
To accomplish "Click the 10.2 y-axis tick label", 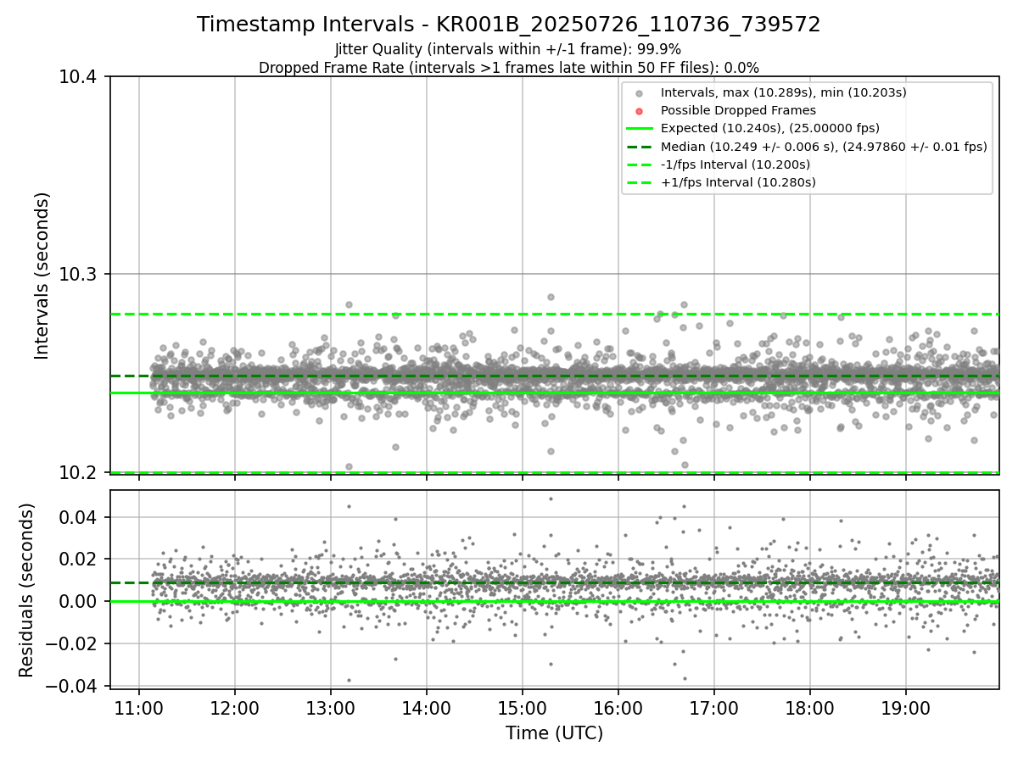I will (79, 472).
